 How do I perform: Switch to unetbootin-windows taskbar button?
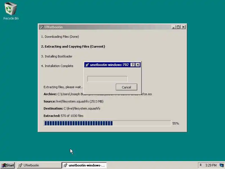84,165
